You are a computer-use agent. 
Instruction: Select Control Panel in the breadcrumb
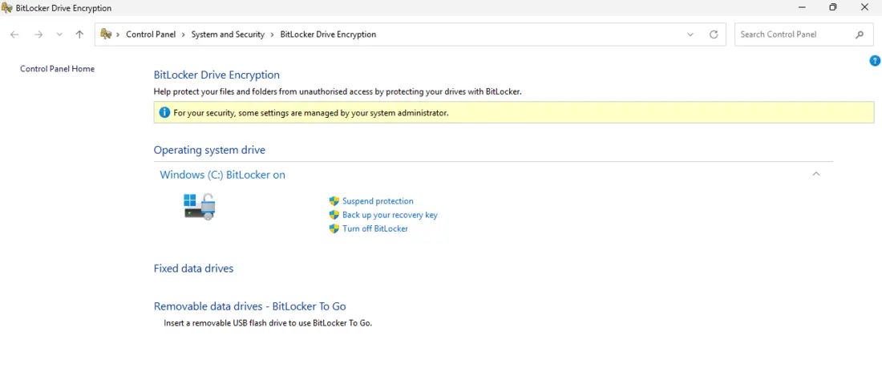[151, 34]
